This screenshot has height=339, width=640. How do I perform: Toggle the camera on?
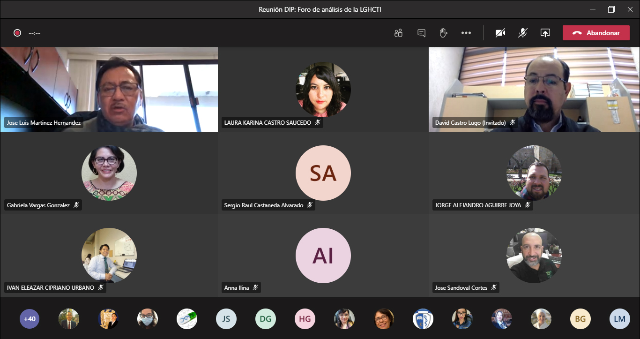tap(500, 33)
